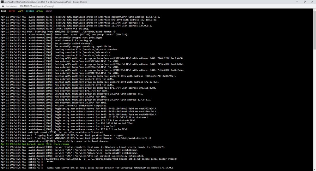The image size is (316, 171).
Task: Click the line 'New relevant interface lo.IPv6 for mDNS.'
Action: pyautogui.click(x=54, y=97)
